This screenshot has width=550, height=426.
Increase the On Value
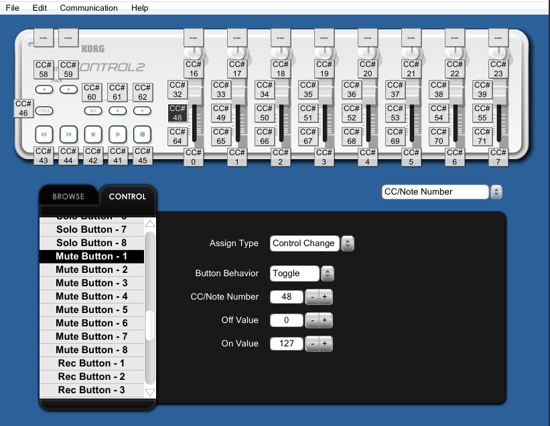(x=325, y=344)
